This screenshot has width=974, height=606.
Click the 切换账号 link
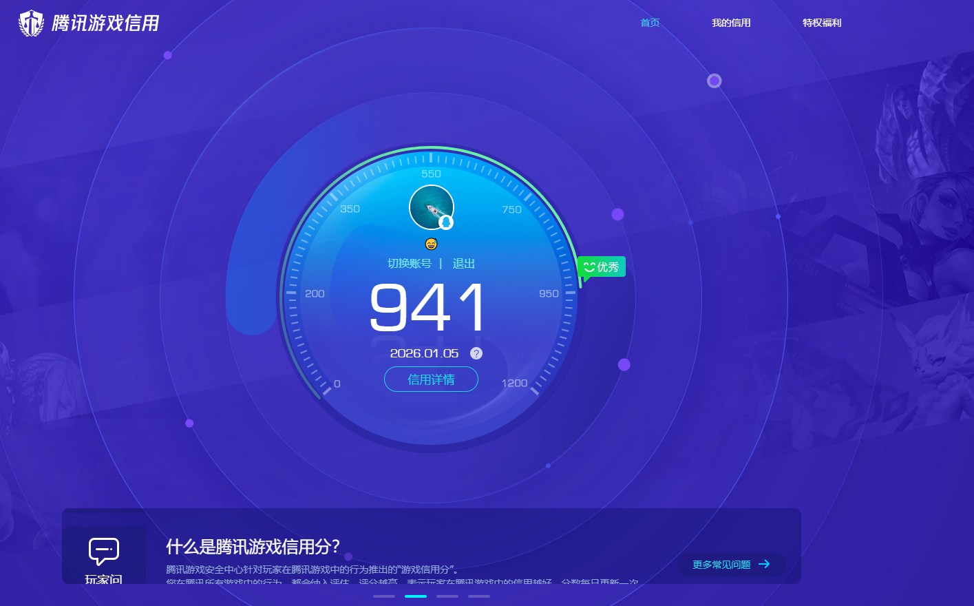[x=410, y=264]
